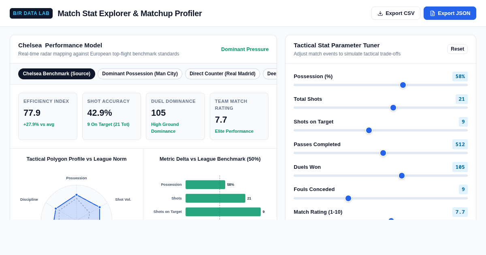This screenshot has width=486, height=255.
Task: Click the Shots on Target chart bar
Action: click(223, 212)
